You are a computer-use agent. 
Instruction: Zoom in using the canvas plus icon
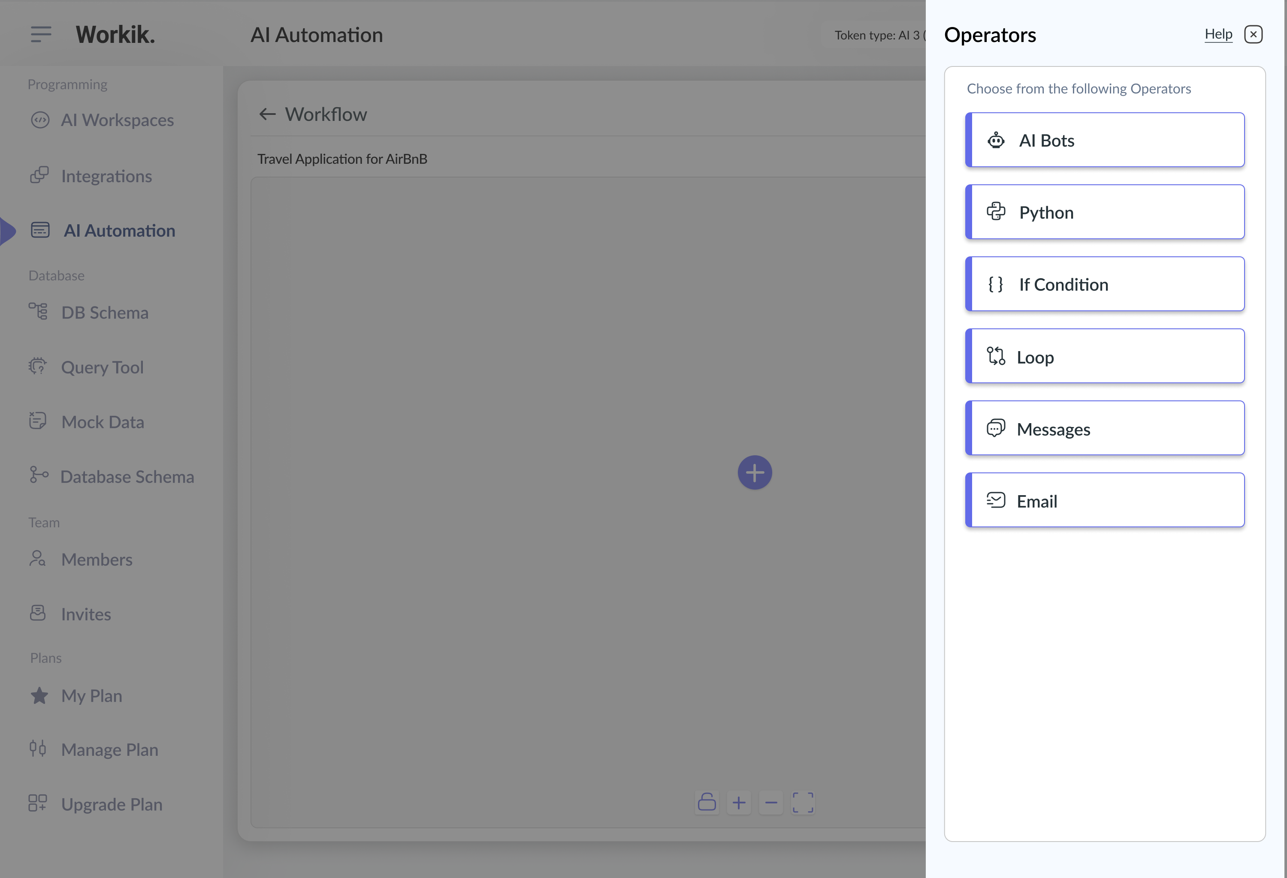click(x=739, y=802)
